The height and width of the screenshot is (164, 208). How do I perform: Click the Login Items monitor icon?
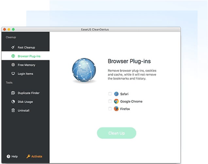tap(13, 74)
